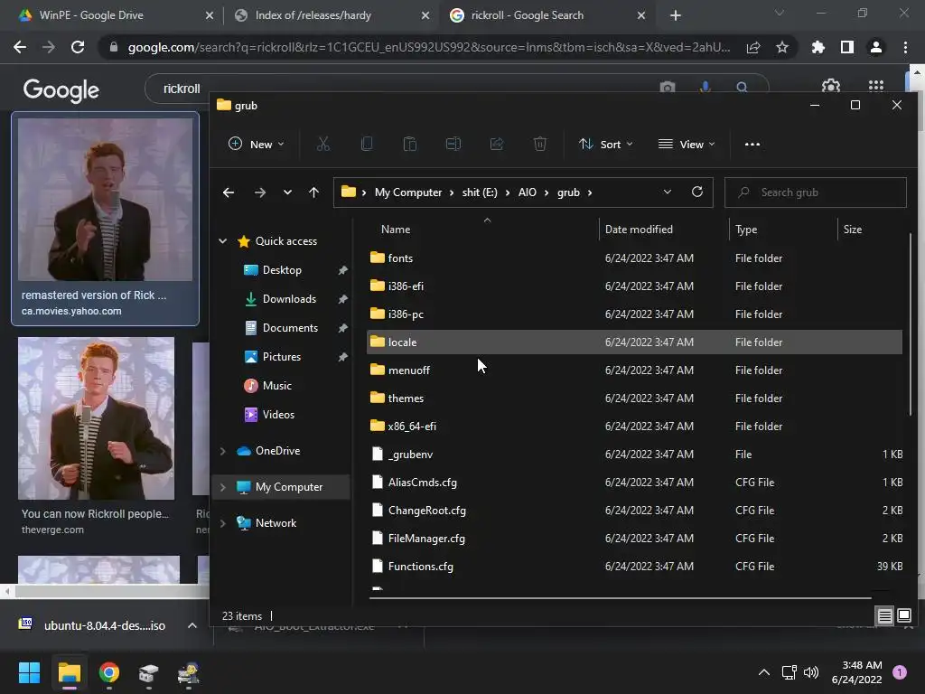Screen dimensions: 925x694
Task: Bookmark this page with star icon
Action: tap(782, 47)
